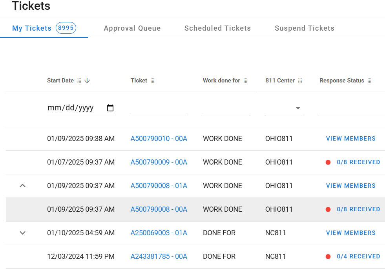This screenshot has width=385, height=269.
Task: Sort by the Start Date column header
Action: (60, 81)
